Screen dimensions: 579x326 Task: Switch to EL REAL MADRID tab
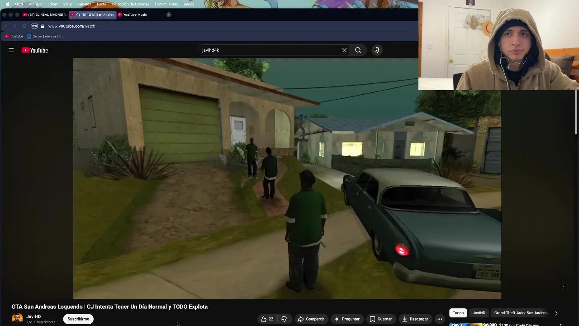click(45, 14)
